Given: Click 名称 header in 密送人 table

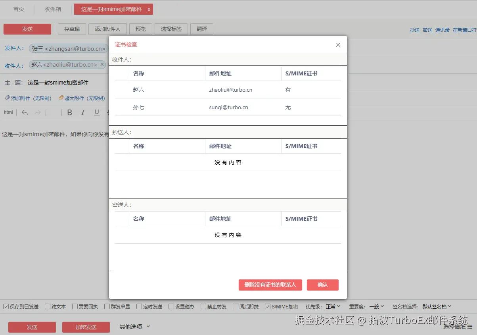Looking at the screenshot, I should [139, 219].
